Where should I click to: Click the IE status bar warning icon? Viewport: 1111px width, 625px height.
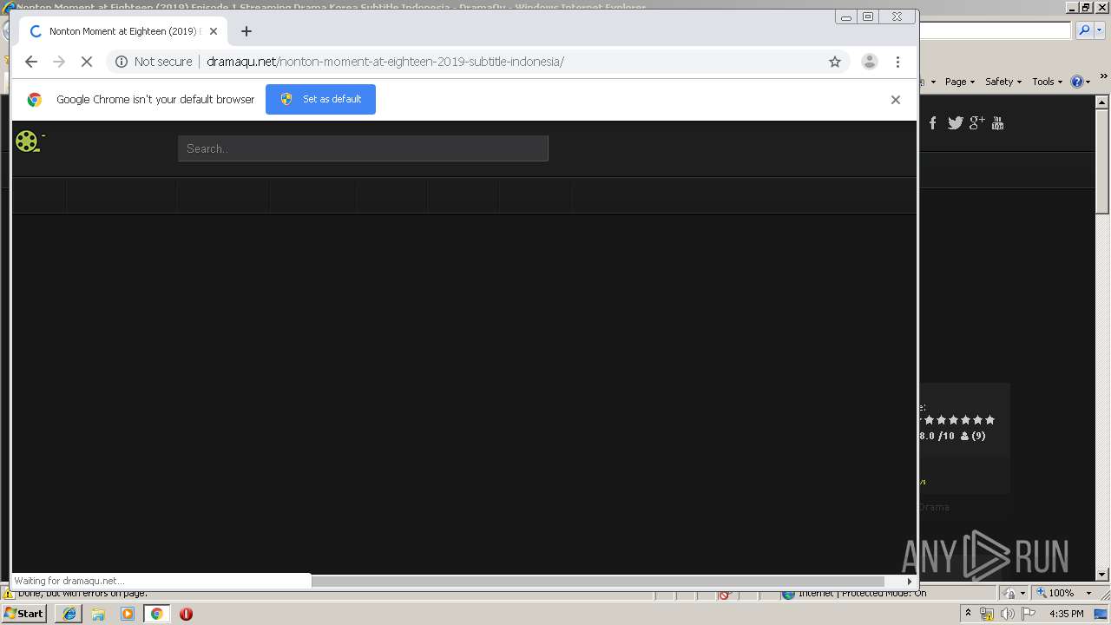(x=9, y=595)
